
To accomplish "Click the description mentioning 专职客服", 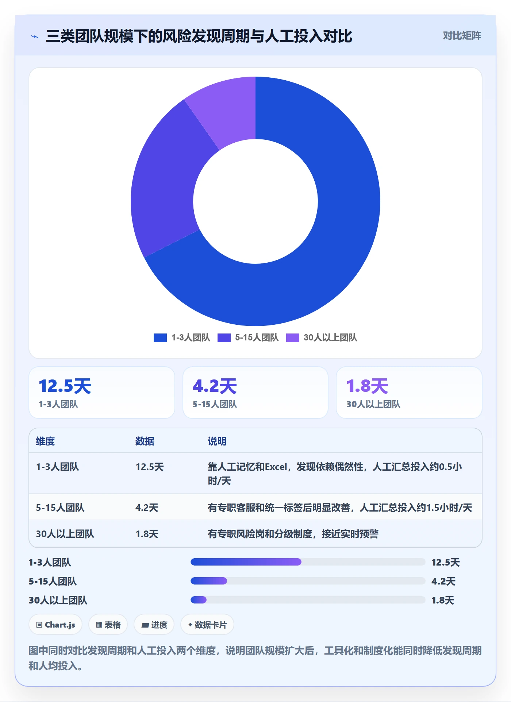I will pyautogui.click(x=340, y=508).
